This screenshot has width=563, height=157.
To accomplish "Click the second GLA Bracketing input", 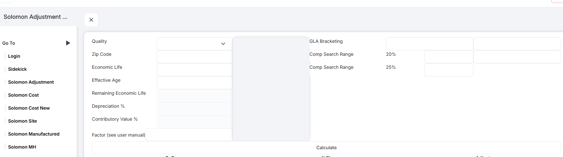I will [517, 44].
